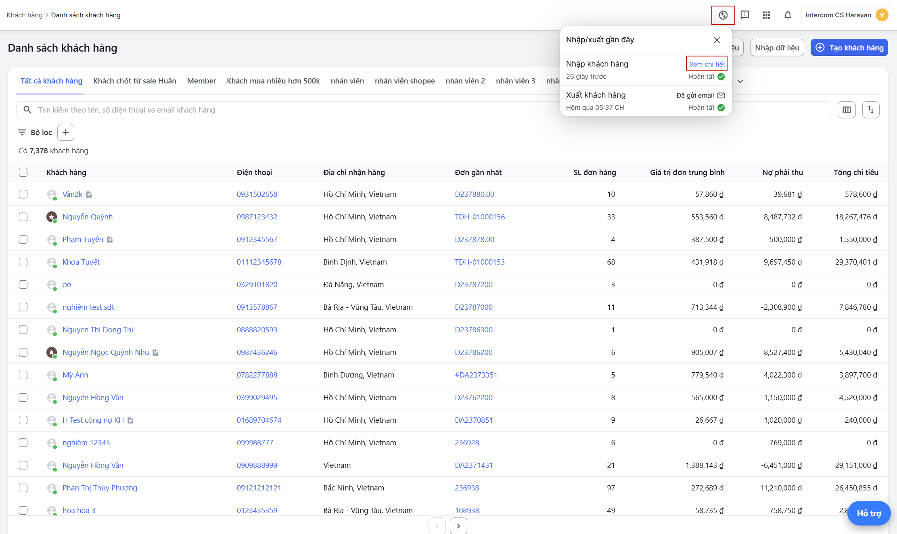
Task: Go to next page with right chevron
Action: [458, 526]
